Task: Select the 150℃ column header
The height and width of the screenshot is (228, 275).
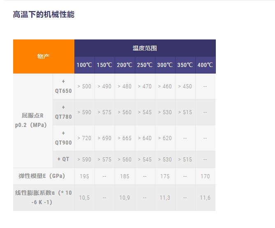Action: tap(105, 65)
